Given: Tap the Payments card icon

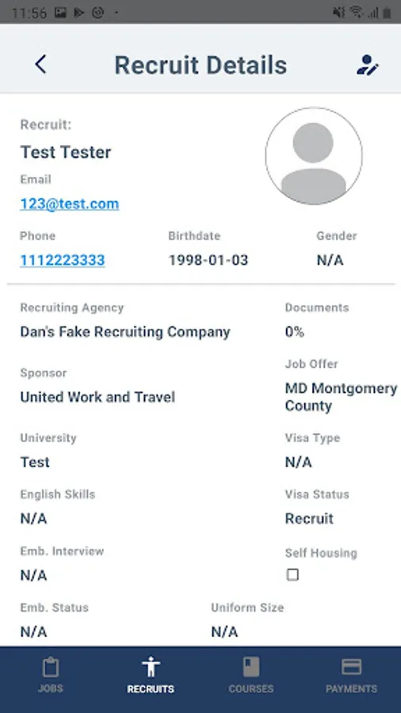Looking at the screenshot, I should (351, 667).
